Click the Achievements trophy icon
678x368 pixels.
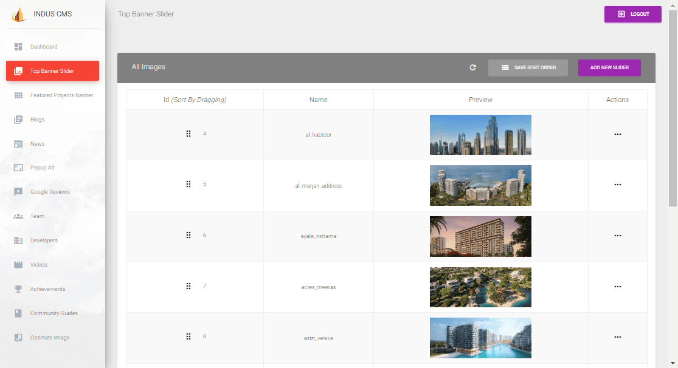(18, 289)
